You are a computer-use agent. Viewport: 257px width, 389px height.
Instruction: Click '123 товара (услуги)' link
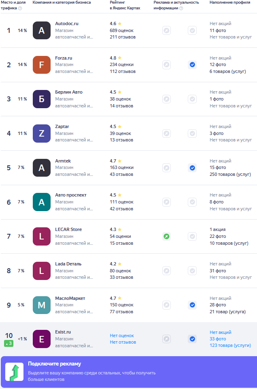(x=230, y=345)
